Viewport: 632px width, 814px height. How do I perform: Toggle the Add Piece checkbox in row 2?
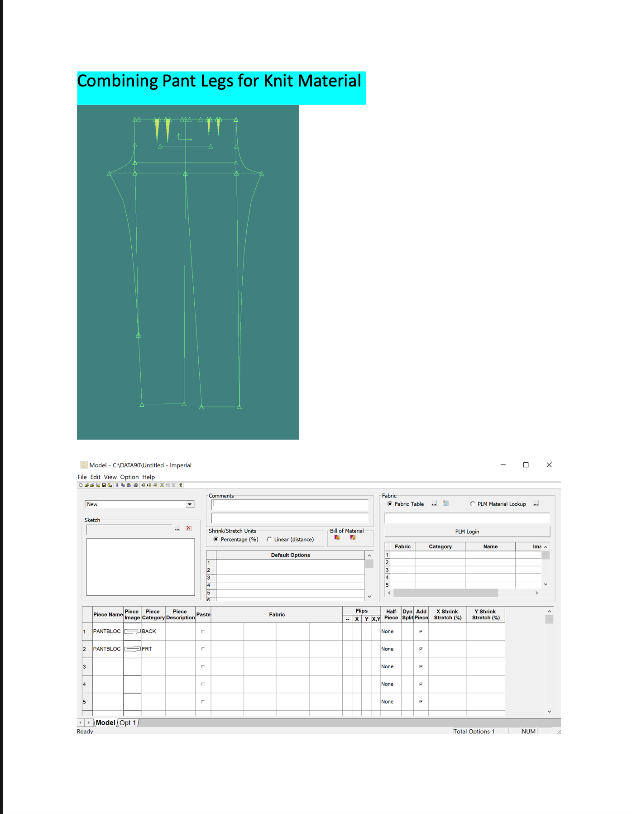click(x=421, y=649)
